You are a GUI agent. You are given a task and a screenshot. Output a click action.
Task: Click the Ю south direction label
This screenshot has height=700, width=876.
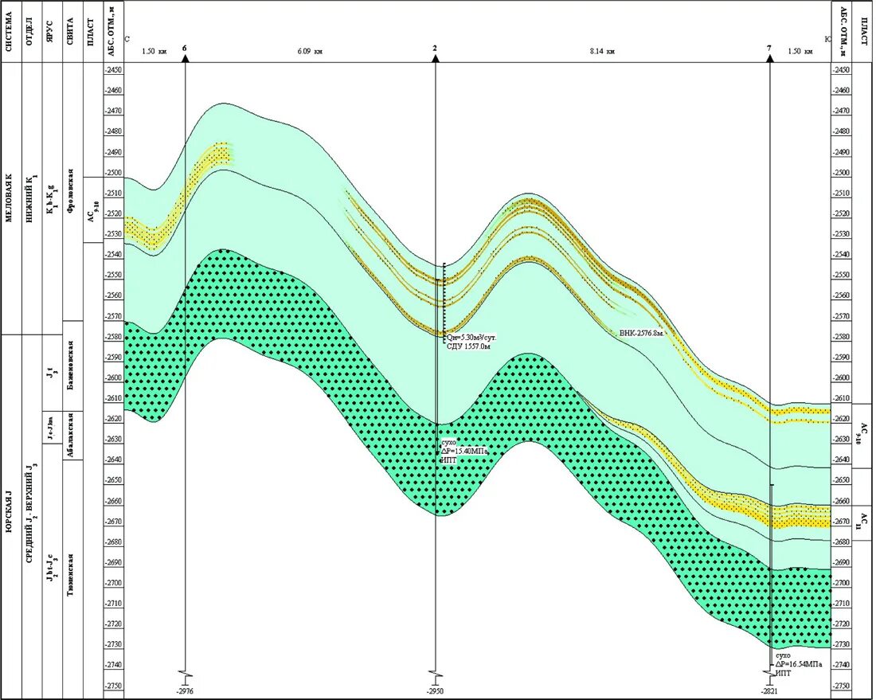tap(827, 38)
